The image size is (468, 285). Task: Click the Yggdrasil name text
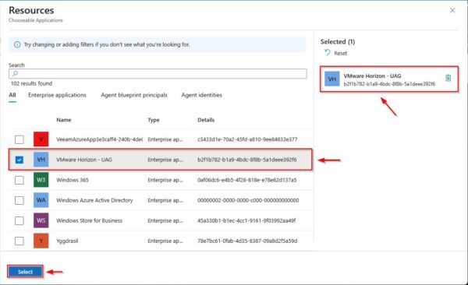coord(67,241)
